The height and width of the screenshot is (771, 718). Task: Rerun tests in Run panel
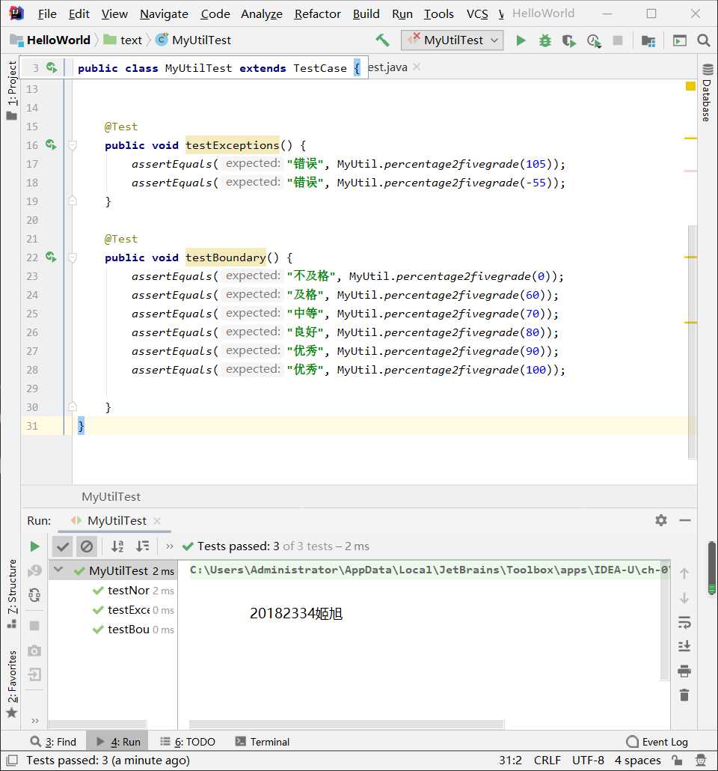34,546
